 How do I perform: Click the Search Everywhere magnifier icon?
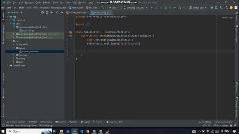[x=227, y=7]
